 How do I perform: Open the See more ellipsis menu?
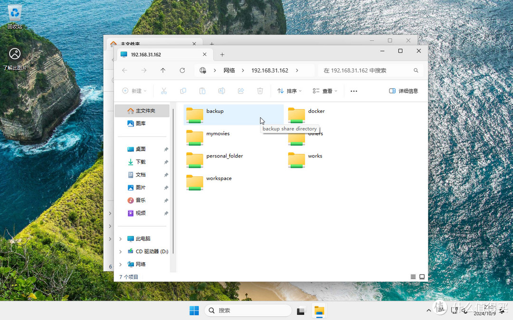(x=353, y=91)
